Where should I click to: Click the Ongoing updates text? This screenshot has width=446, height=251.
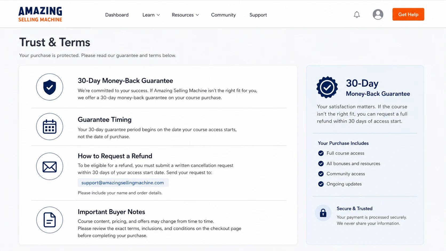(x=344, y=184)
